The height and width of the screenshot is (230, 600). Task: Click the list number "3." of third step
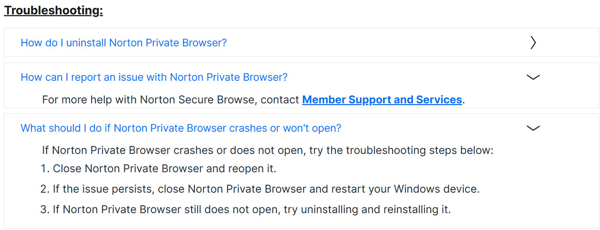pyautogui.click(x=45, y=209)
